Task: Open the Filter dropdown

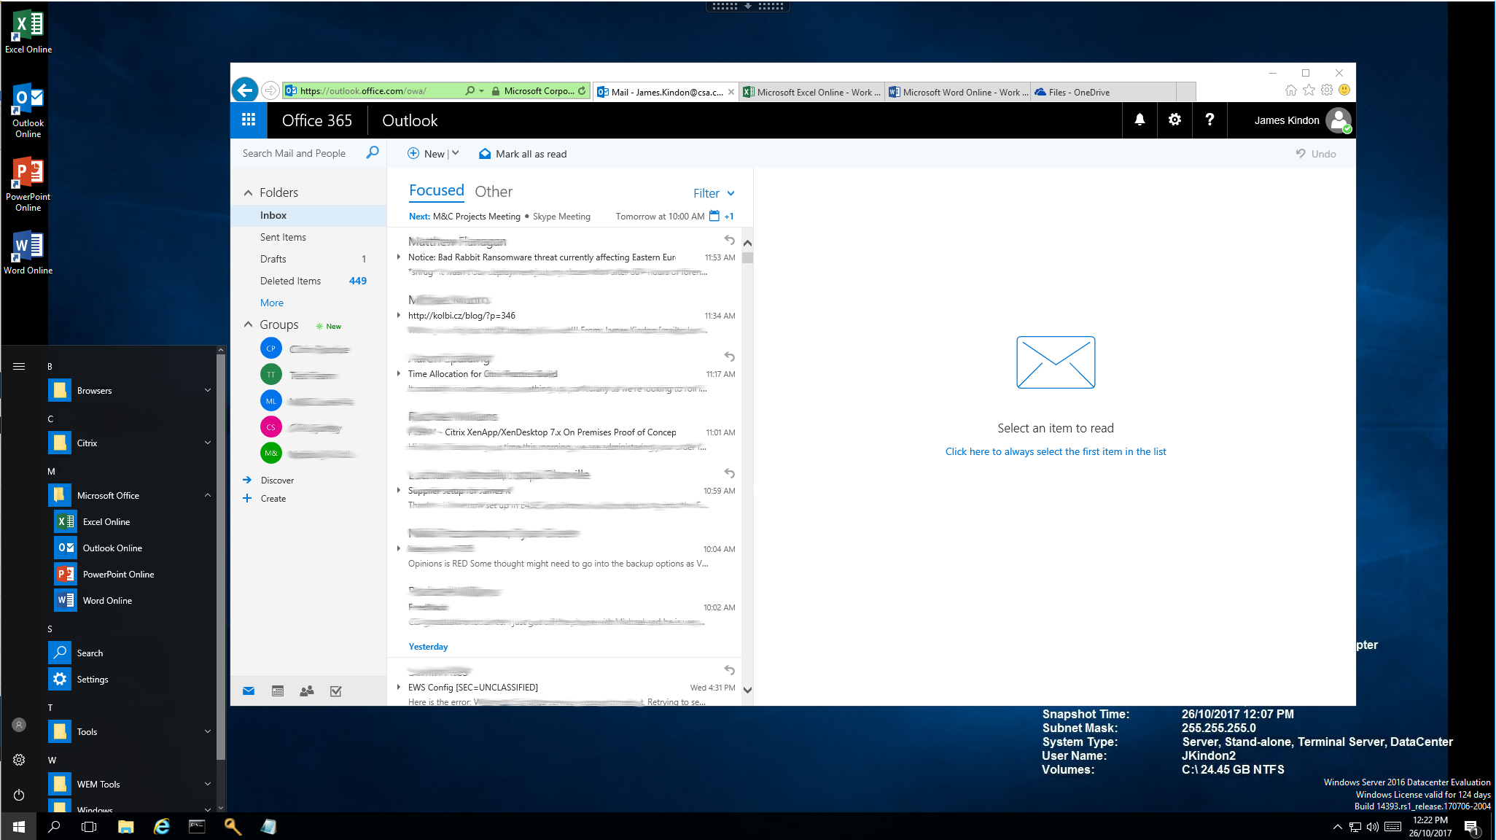Action: 714,193
